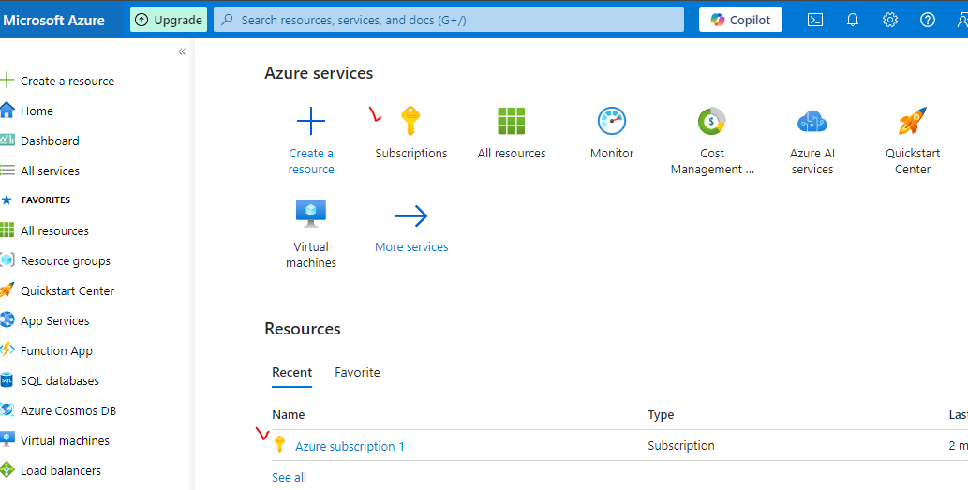Switch to the Recent tab
This screenshot has height=490, width=968.
(x=292, y=372)
